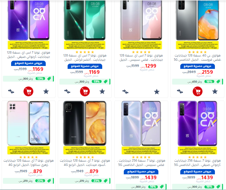Click five-star rating of Nova 7 purple 256GB

coord(198,157)
